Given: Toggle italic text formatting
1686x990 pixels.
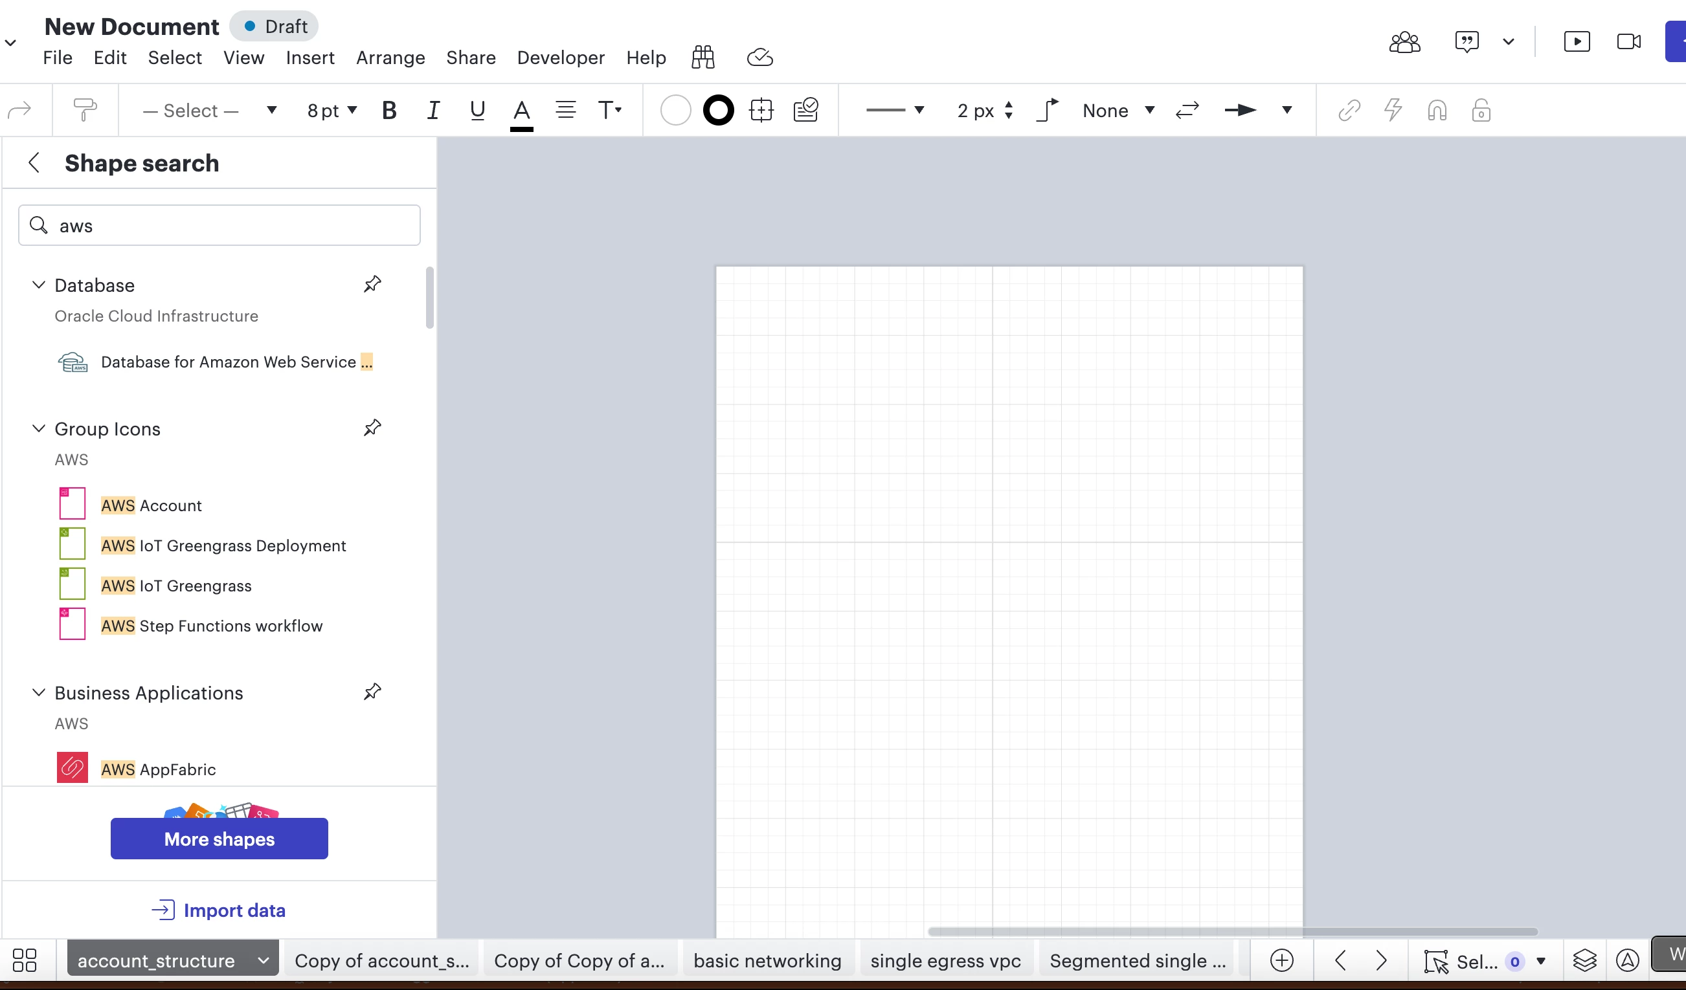Looking at the screenshot, I should 434,110.
